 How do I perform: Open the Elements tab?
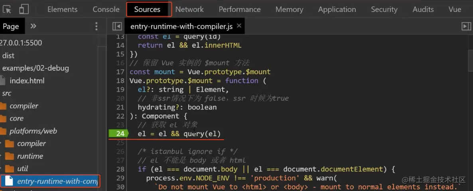click(x=63, y=9)
